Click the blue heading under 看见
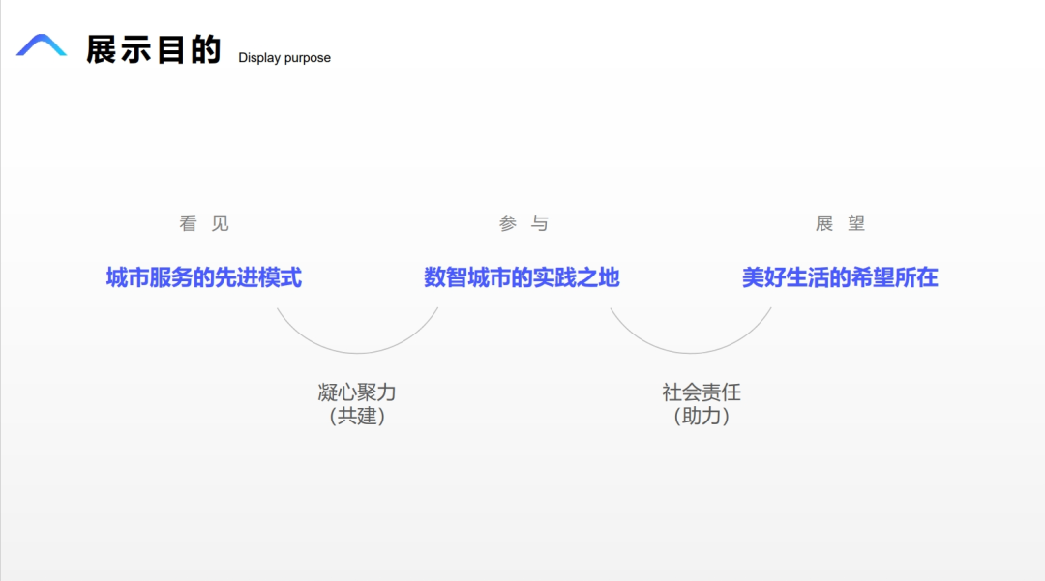1045x581 pixels. pyautogui.click(x=203, y=277)
